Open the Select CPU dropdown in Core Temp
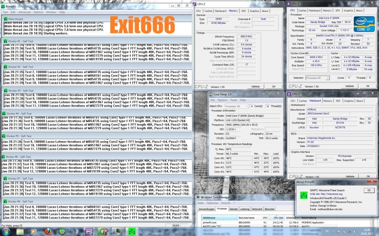The height and width of the screenshot is (236, 379). (x=236, y=106)
